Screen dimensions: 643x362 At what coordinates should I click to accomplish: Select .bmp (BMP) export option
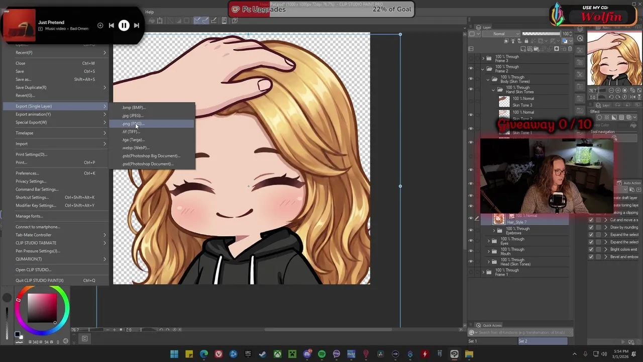click(151, 108)
